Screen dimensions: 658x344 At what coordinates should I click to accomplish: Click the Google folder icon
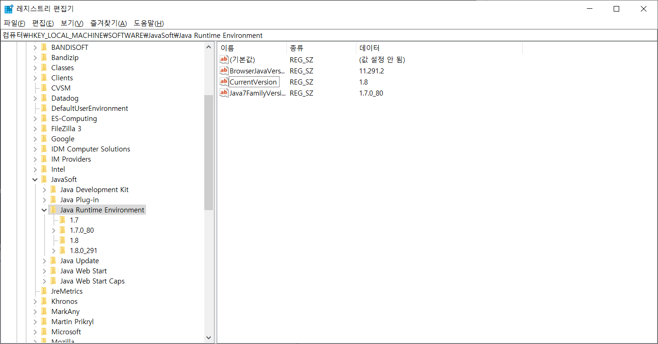[44, 139]
